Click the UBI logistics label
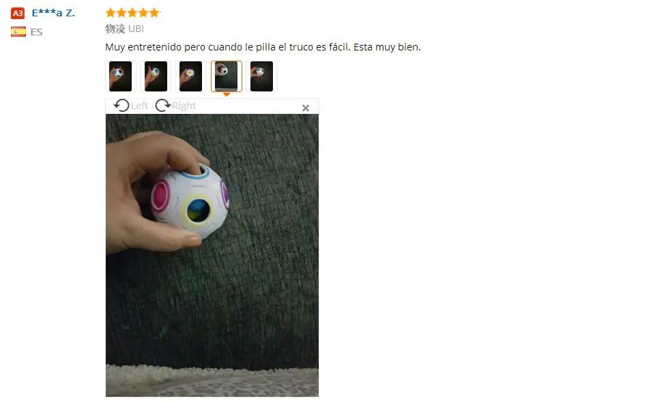Screen dimensions: 664x403 click(x=136, y=29)
